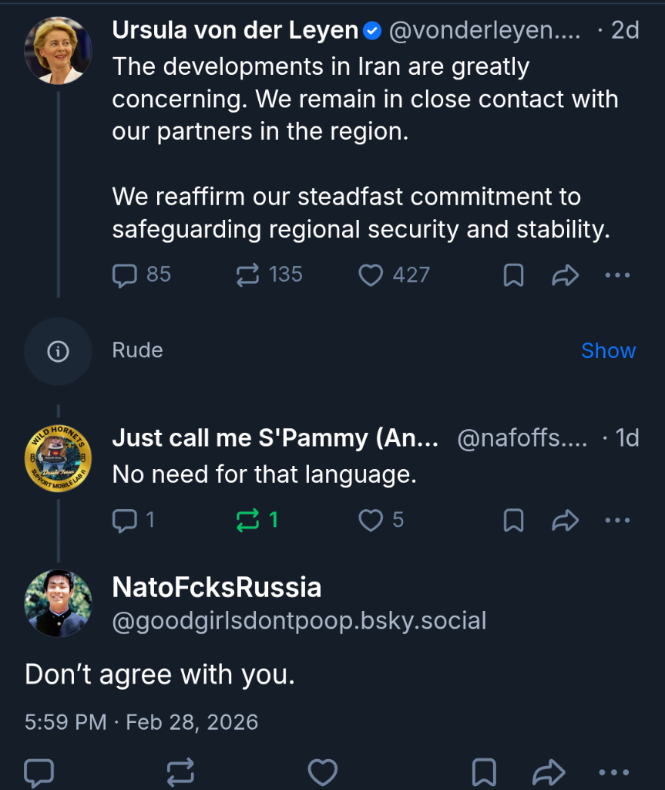Open more options on NatoFcksRussia's post

tap(613, 772)
